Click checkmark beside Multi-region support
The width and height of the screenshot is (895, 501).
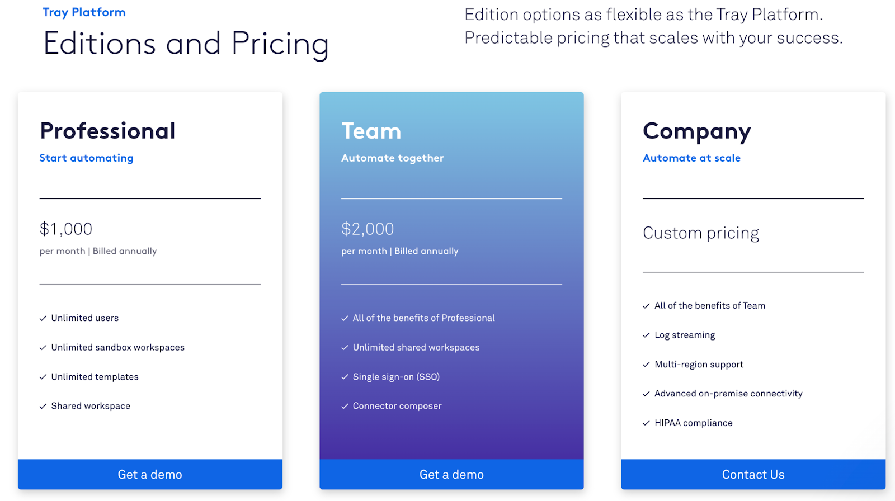[647, 365]
